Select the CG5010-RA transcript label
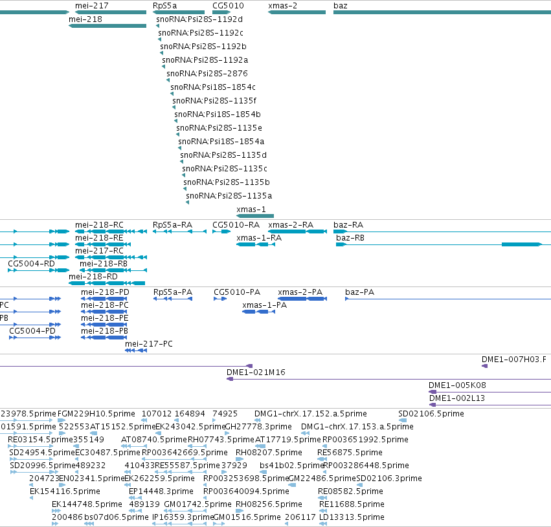551x527 pixels. 236,225
